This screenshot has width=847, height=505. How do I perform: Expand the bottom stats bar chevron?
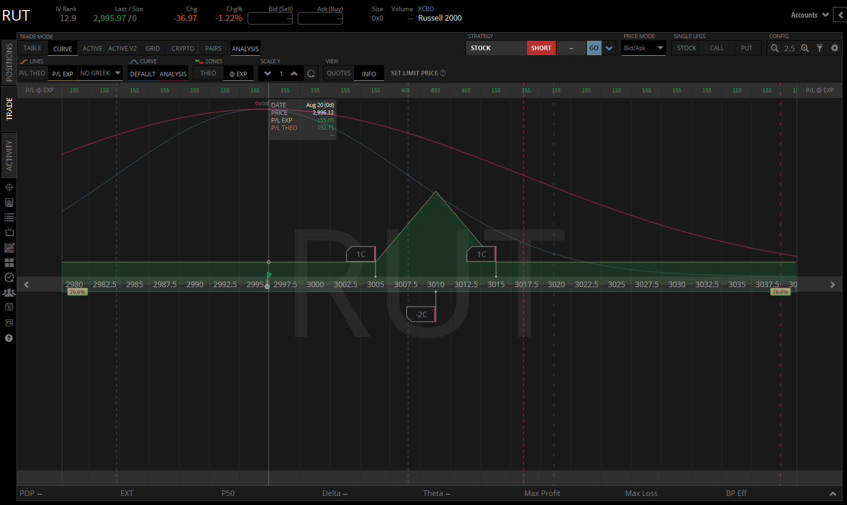click(832, 493)
